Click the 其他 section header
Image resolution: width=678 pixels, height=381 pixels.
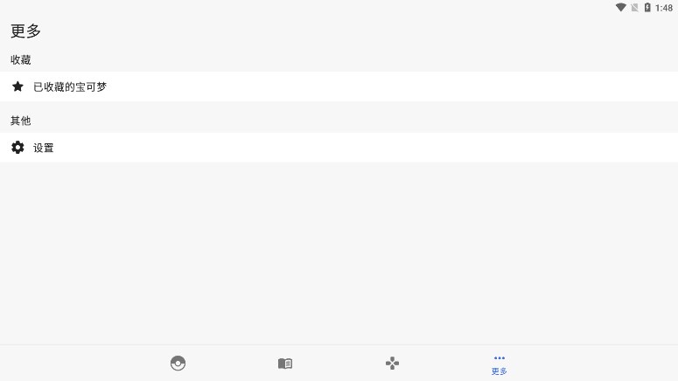[x=21, y=121]
